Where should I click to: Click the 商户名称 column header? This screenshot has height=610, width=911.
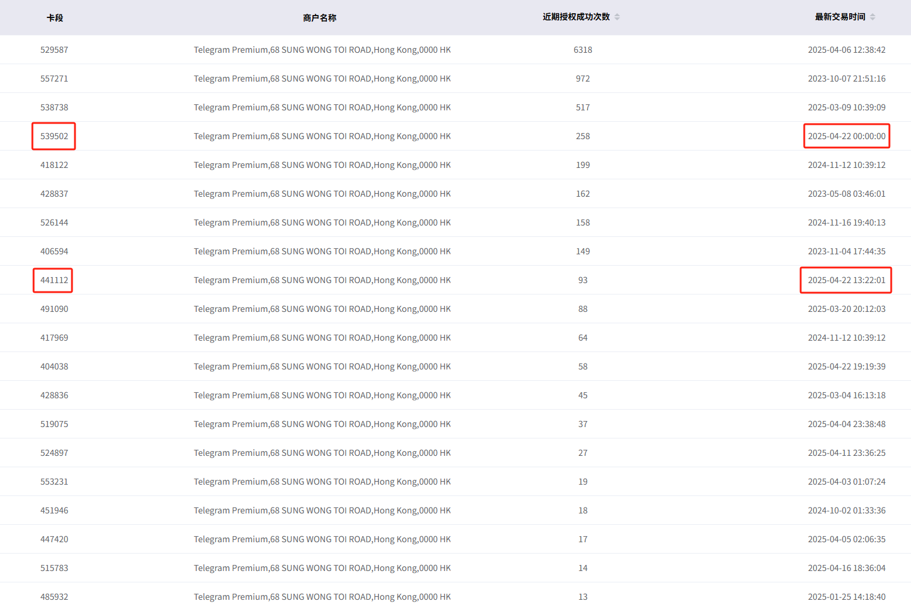(x=320, y=18)
